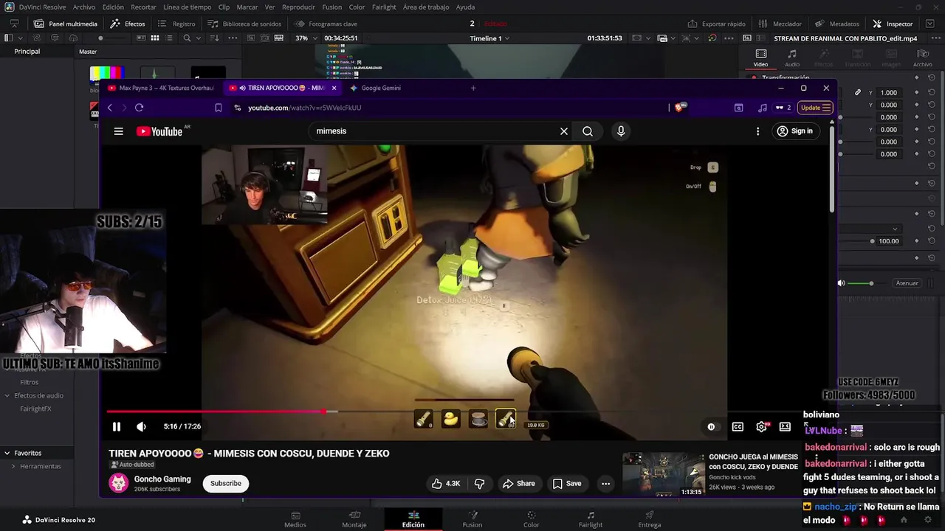Click the Share button under the video

pyautogui.click(x=518, y=483)
